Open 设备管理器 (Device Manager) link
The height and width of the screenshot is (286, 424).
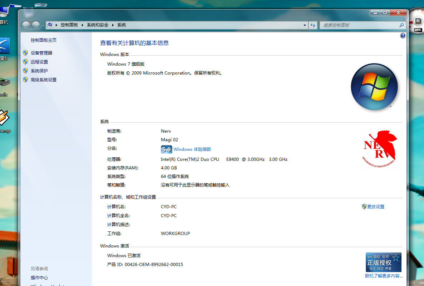coord(41,53)
